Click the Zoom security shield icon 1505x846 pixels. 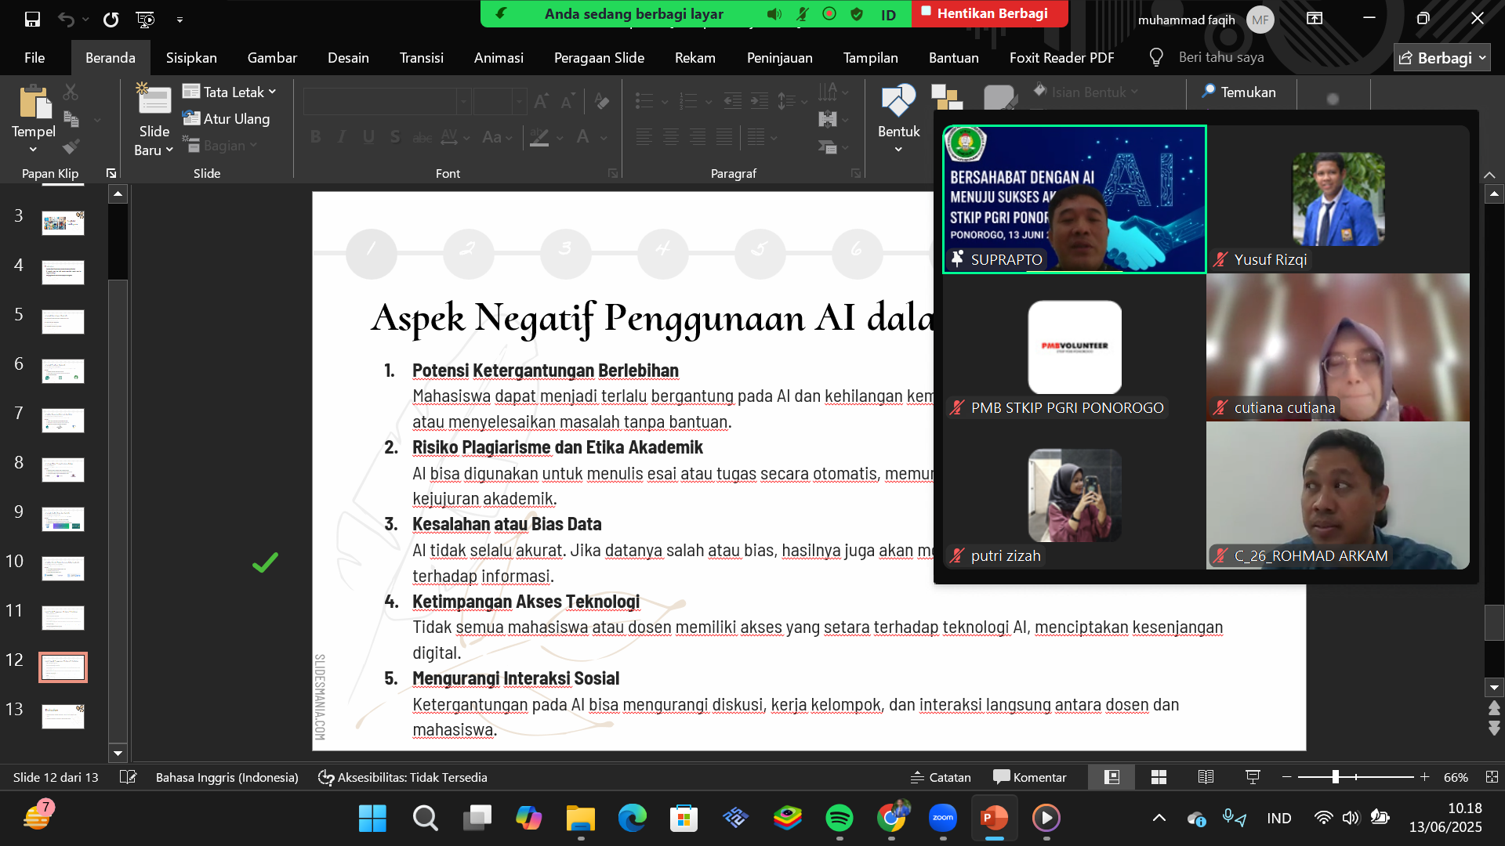(857, 14)
